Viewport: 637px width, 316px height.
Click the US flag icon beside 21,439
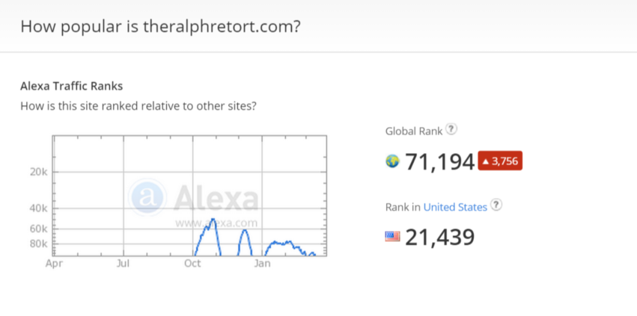click(x=392, y=237)
